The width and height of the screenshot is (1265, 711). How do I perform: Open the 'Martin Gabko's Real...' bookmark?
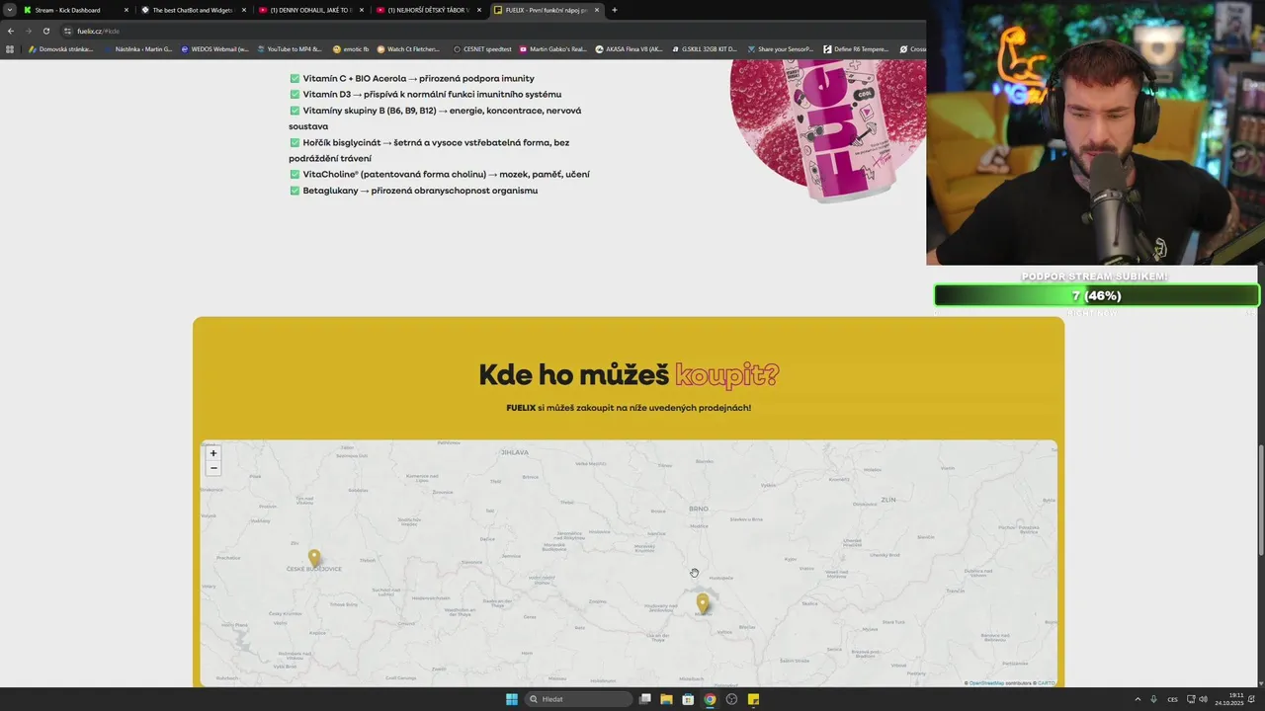coord(552,48)
